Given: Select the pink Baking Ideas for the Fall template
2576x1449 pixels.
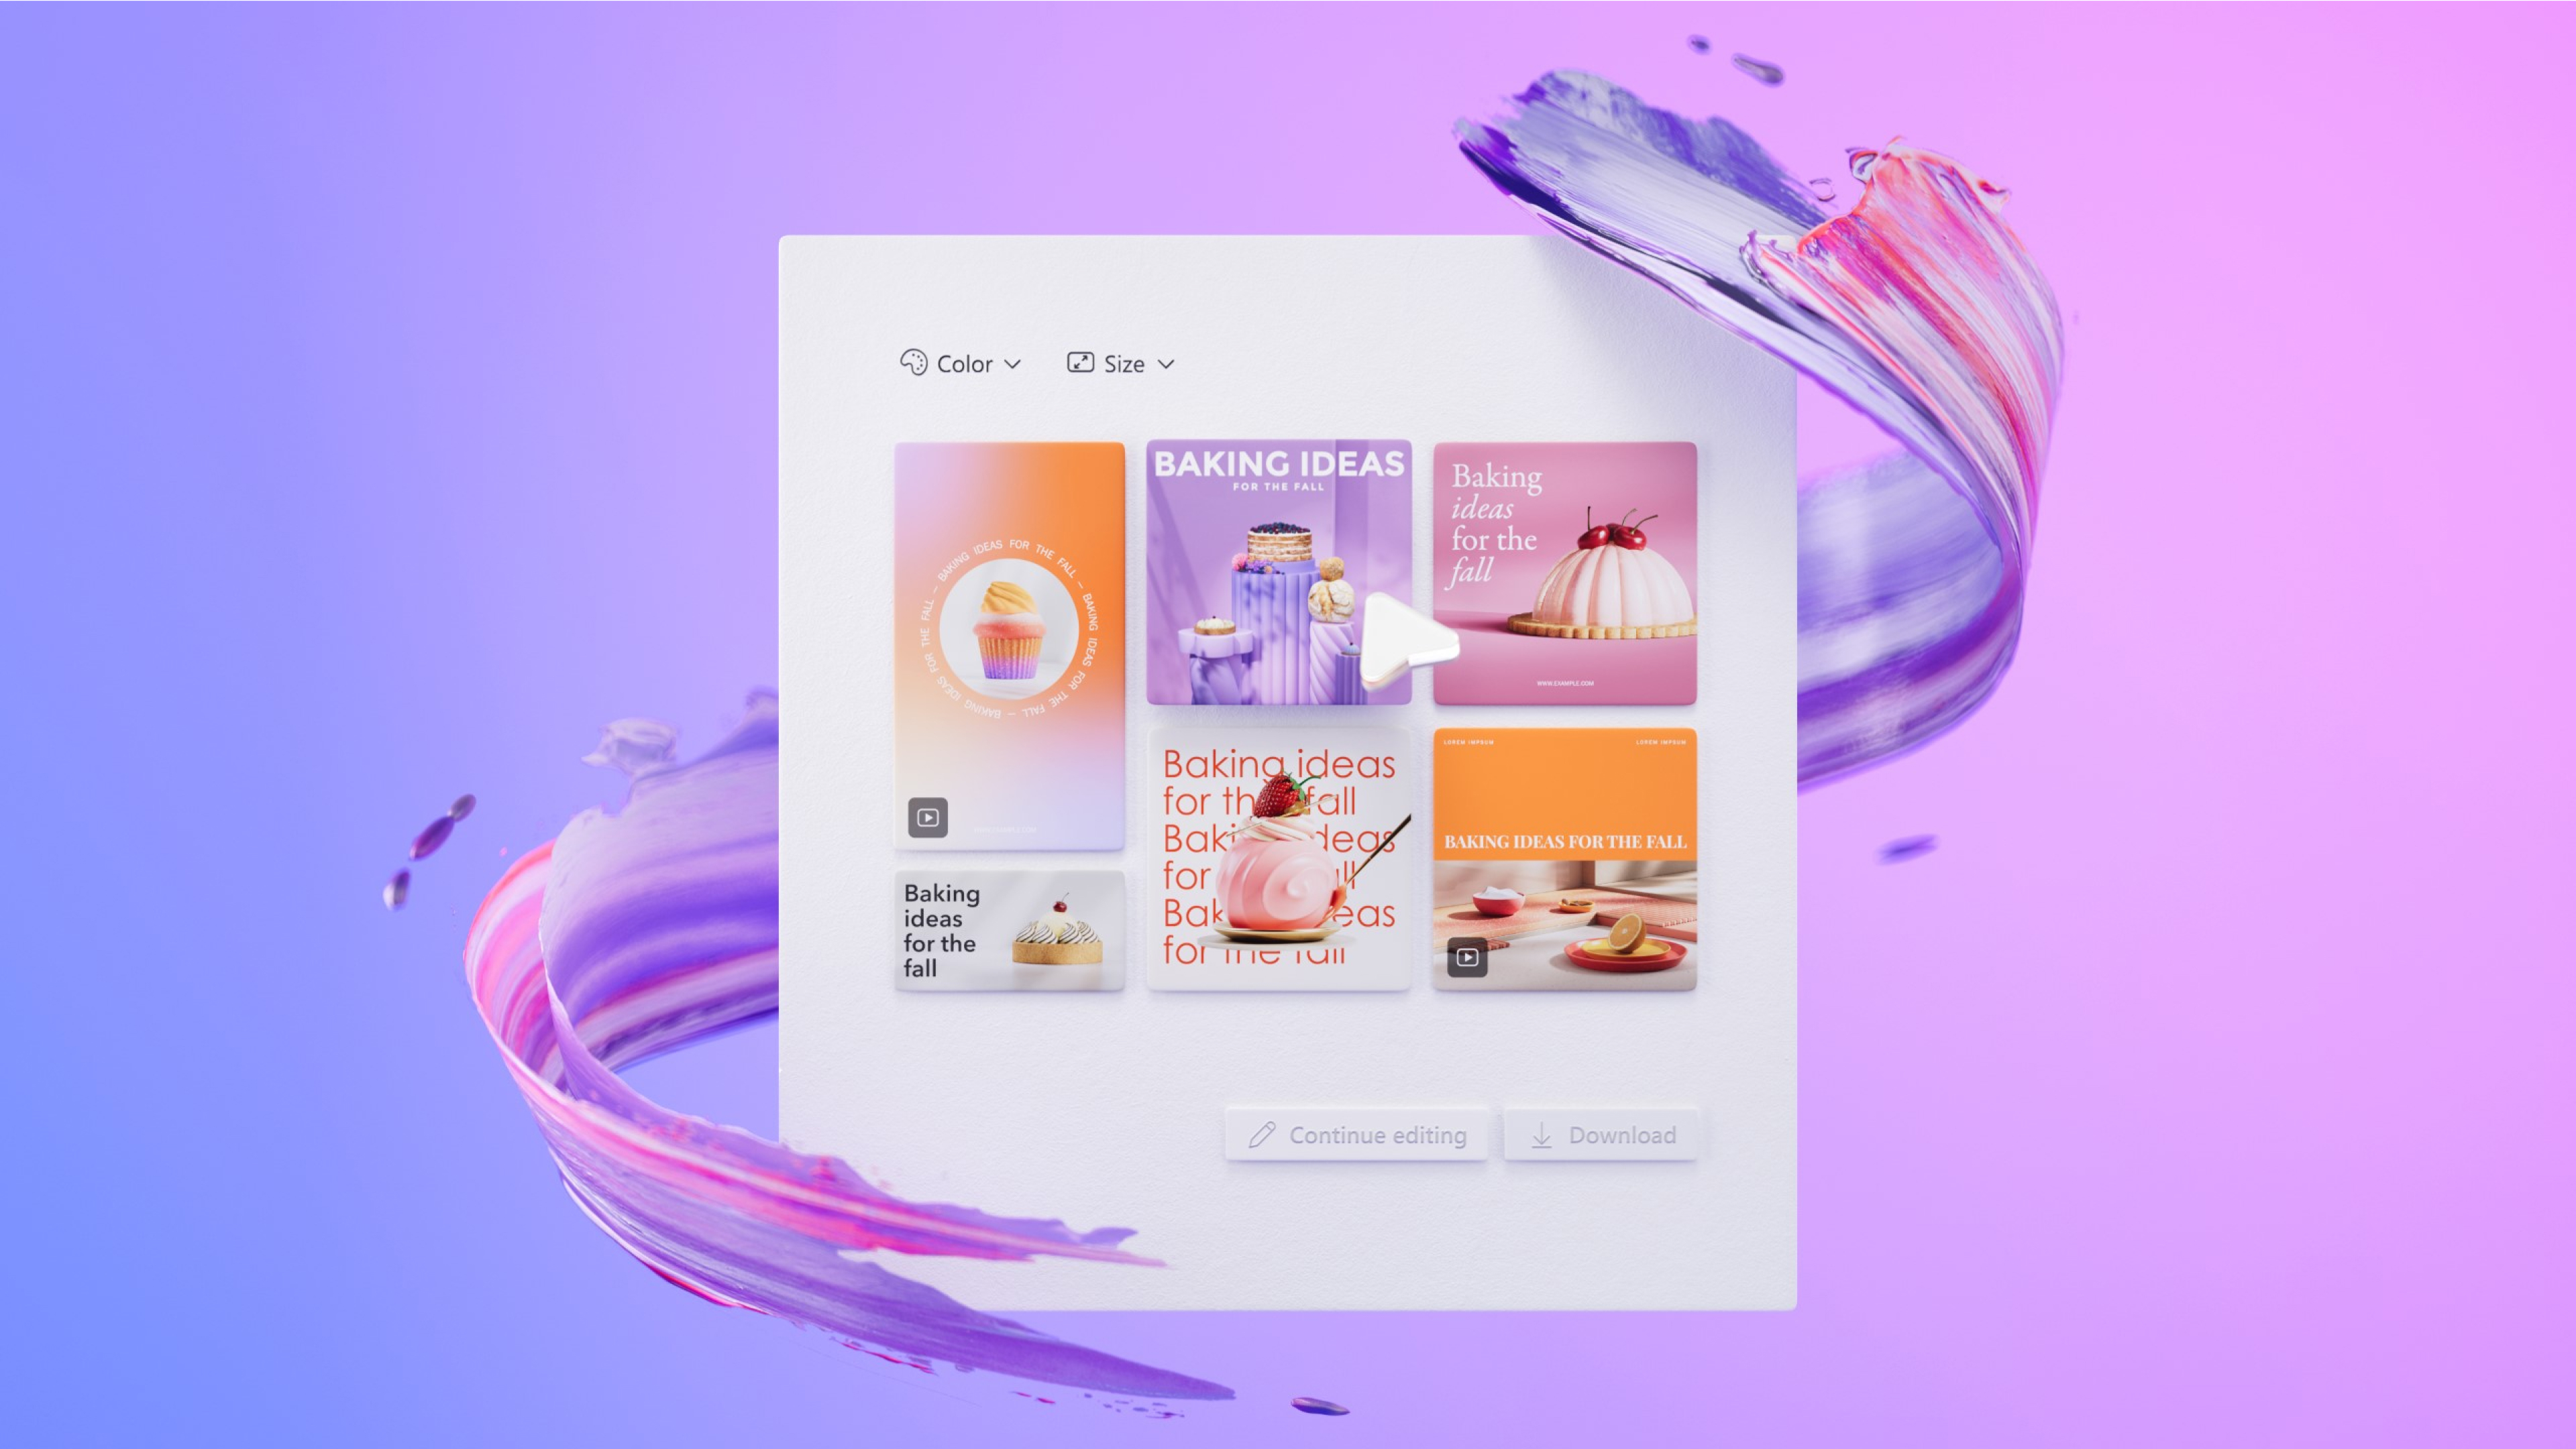Looking at the screenshot, I should [1564, 570].
